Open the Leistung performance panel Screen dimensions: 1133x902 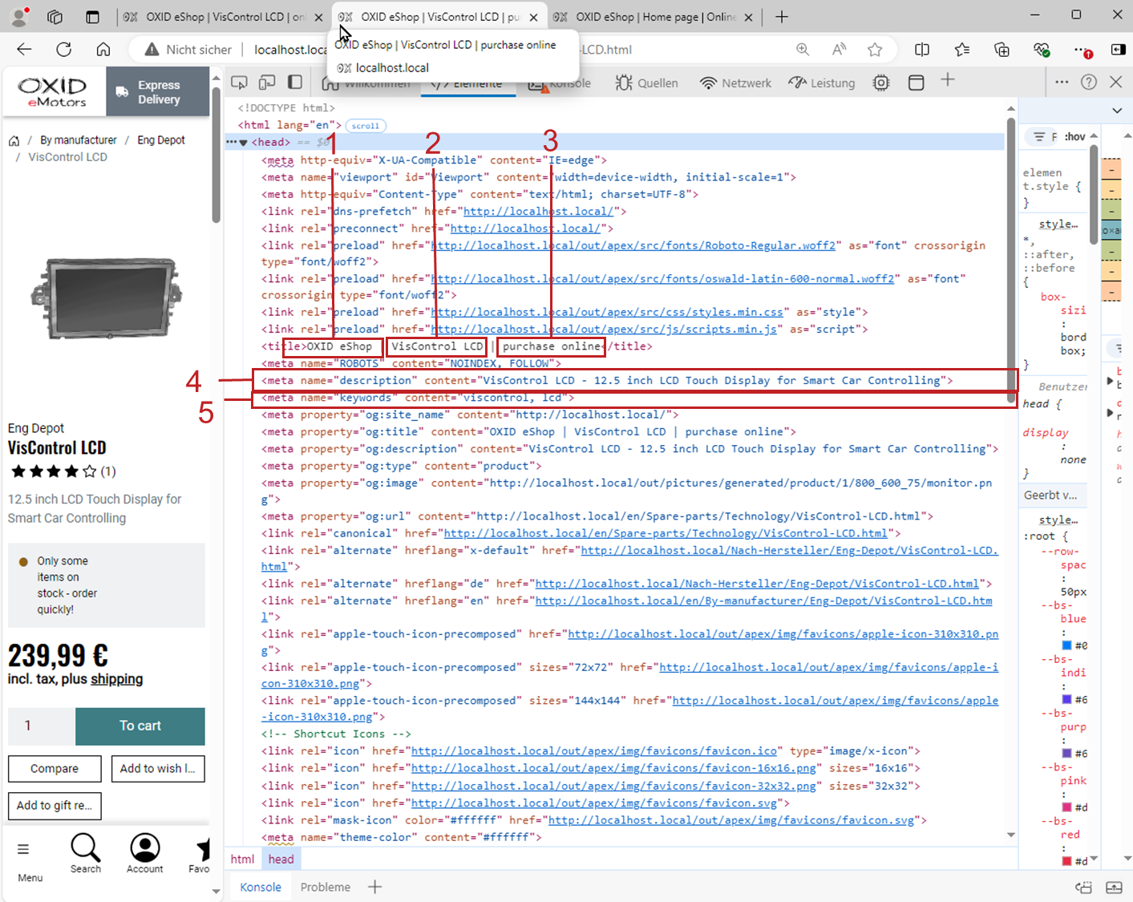point(822,83)
